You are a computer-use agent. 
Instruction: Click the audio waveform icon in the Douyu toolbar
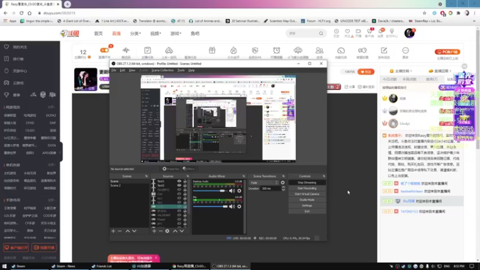pos(126,50)
